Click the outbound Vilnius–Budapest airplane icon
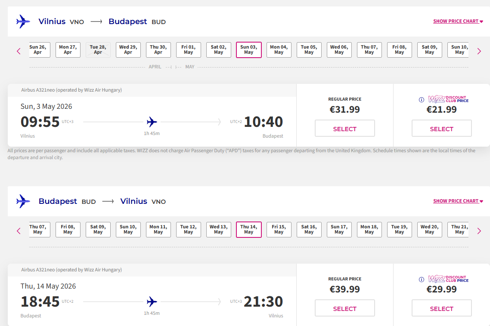Screen dimensions: 490x326 coord(23,22)
